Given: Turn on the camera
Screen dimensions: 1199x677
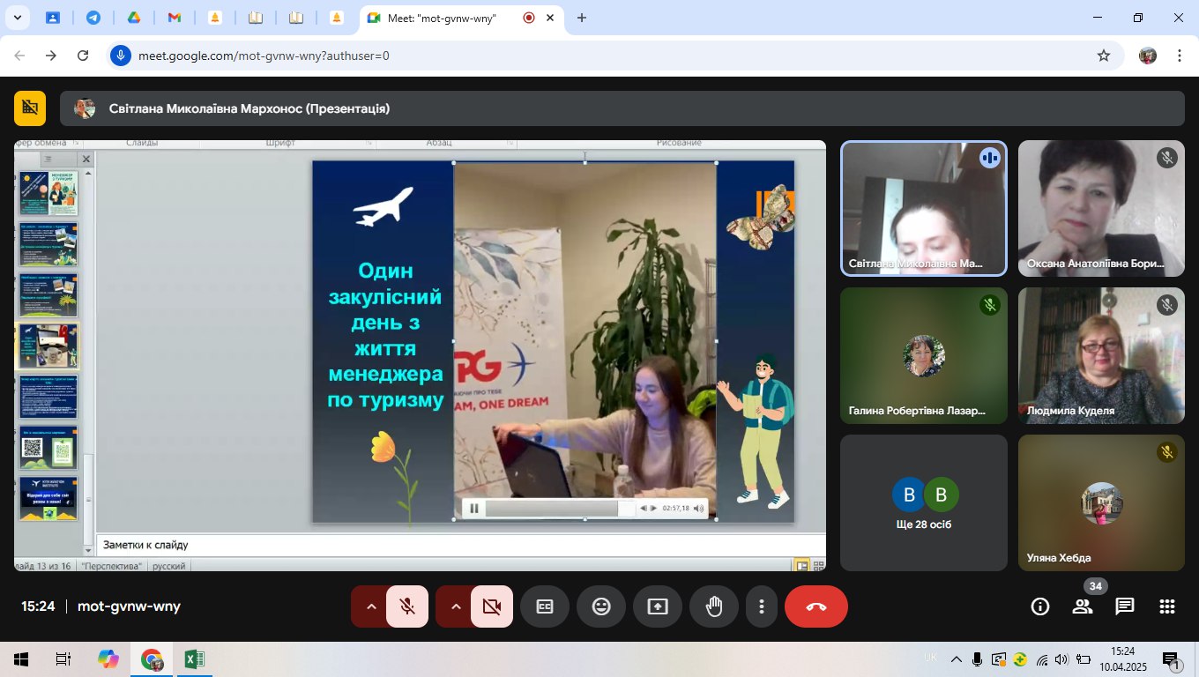Looking at the screenshot, I should point(492,606).
